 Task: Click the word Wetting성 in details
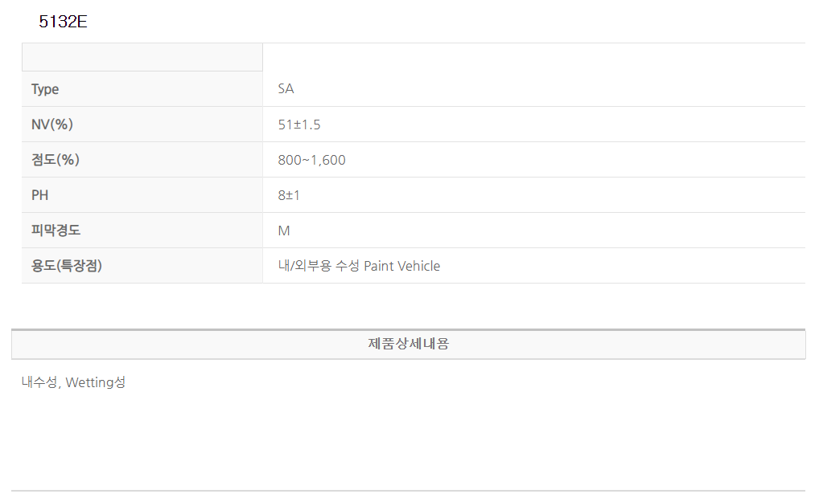(96, 382)
